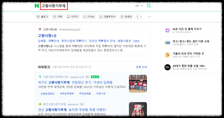Open the 제철식품관 sublink
Screen dimensions: 224x118
[124, 41]
